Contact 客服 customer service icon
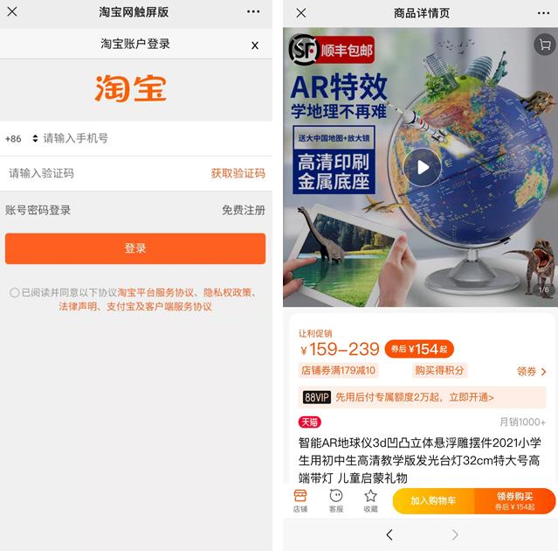 [x=336, y=501]
